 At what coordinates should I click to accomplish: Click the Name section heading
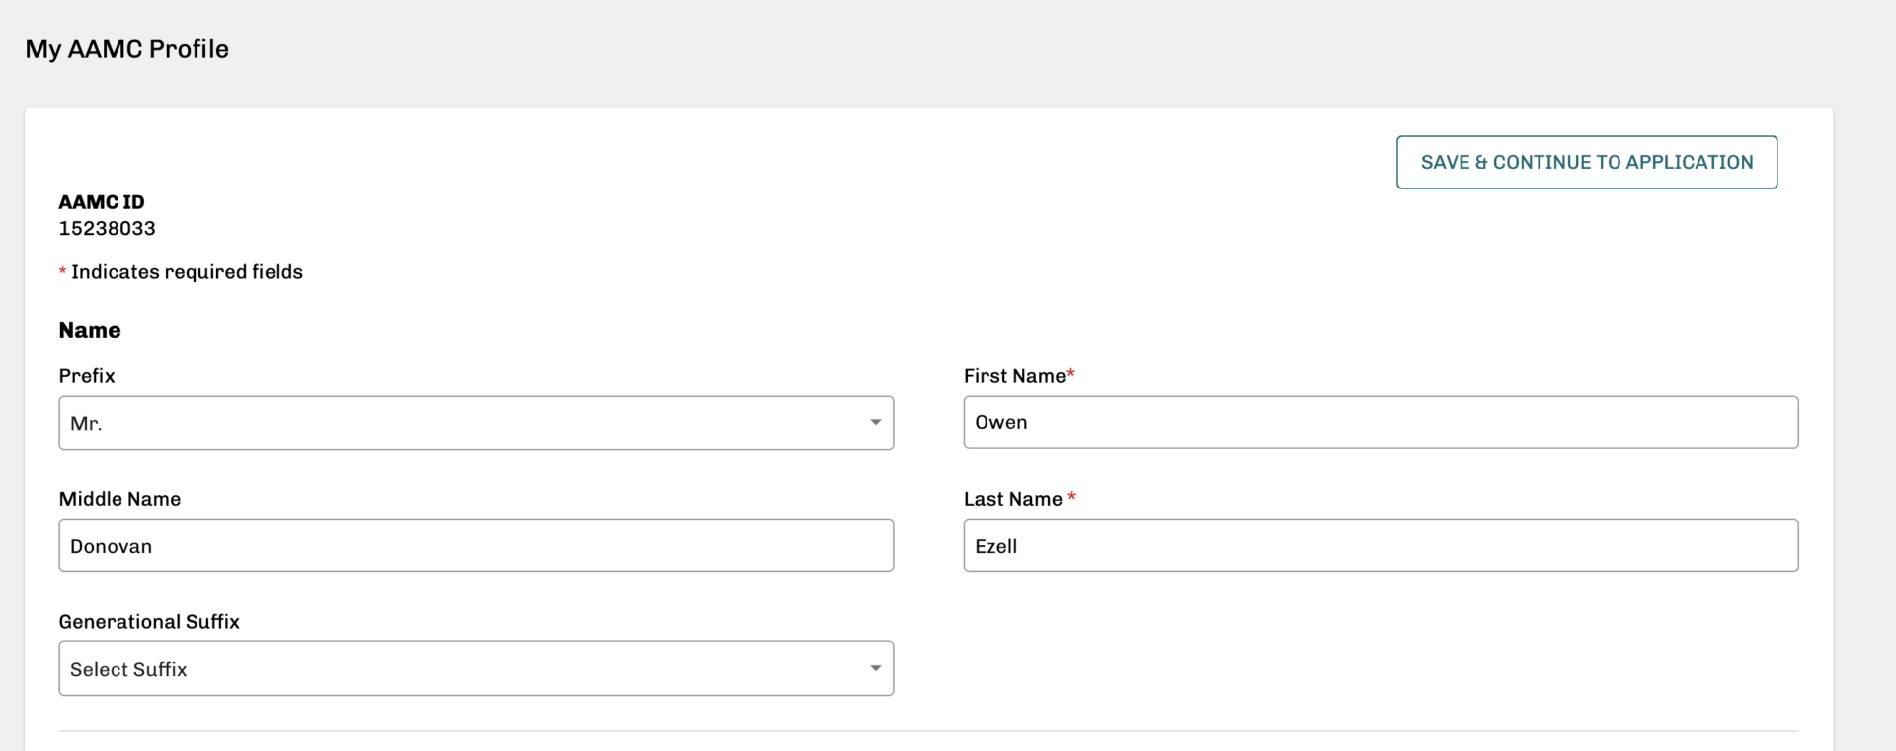pyautogui.click(x=90, y=331)
